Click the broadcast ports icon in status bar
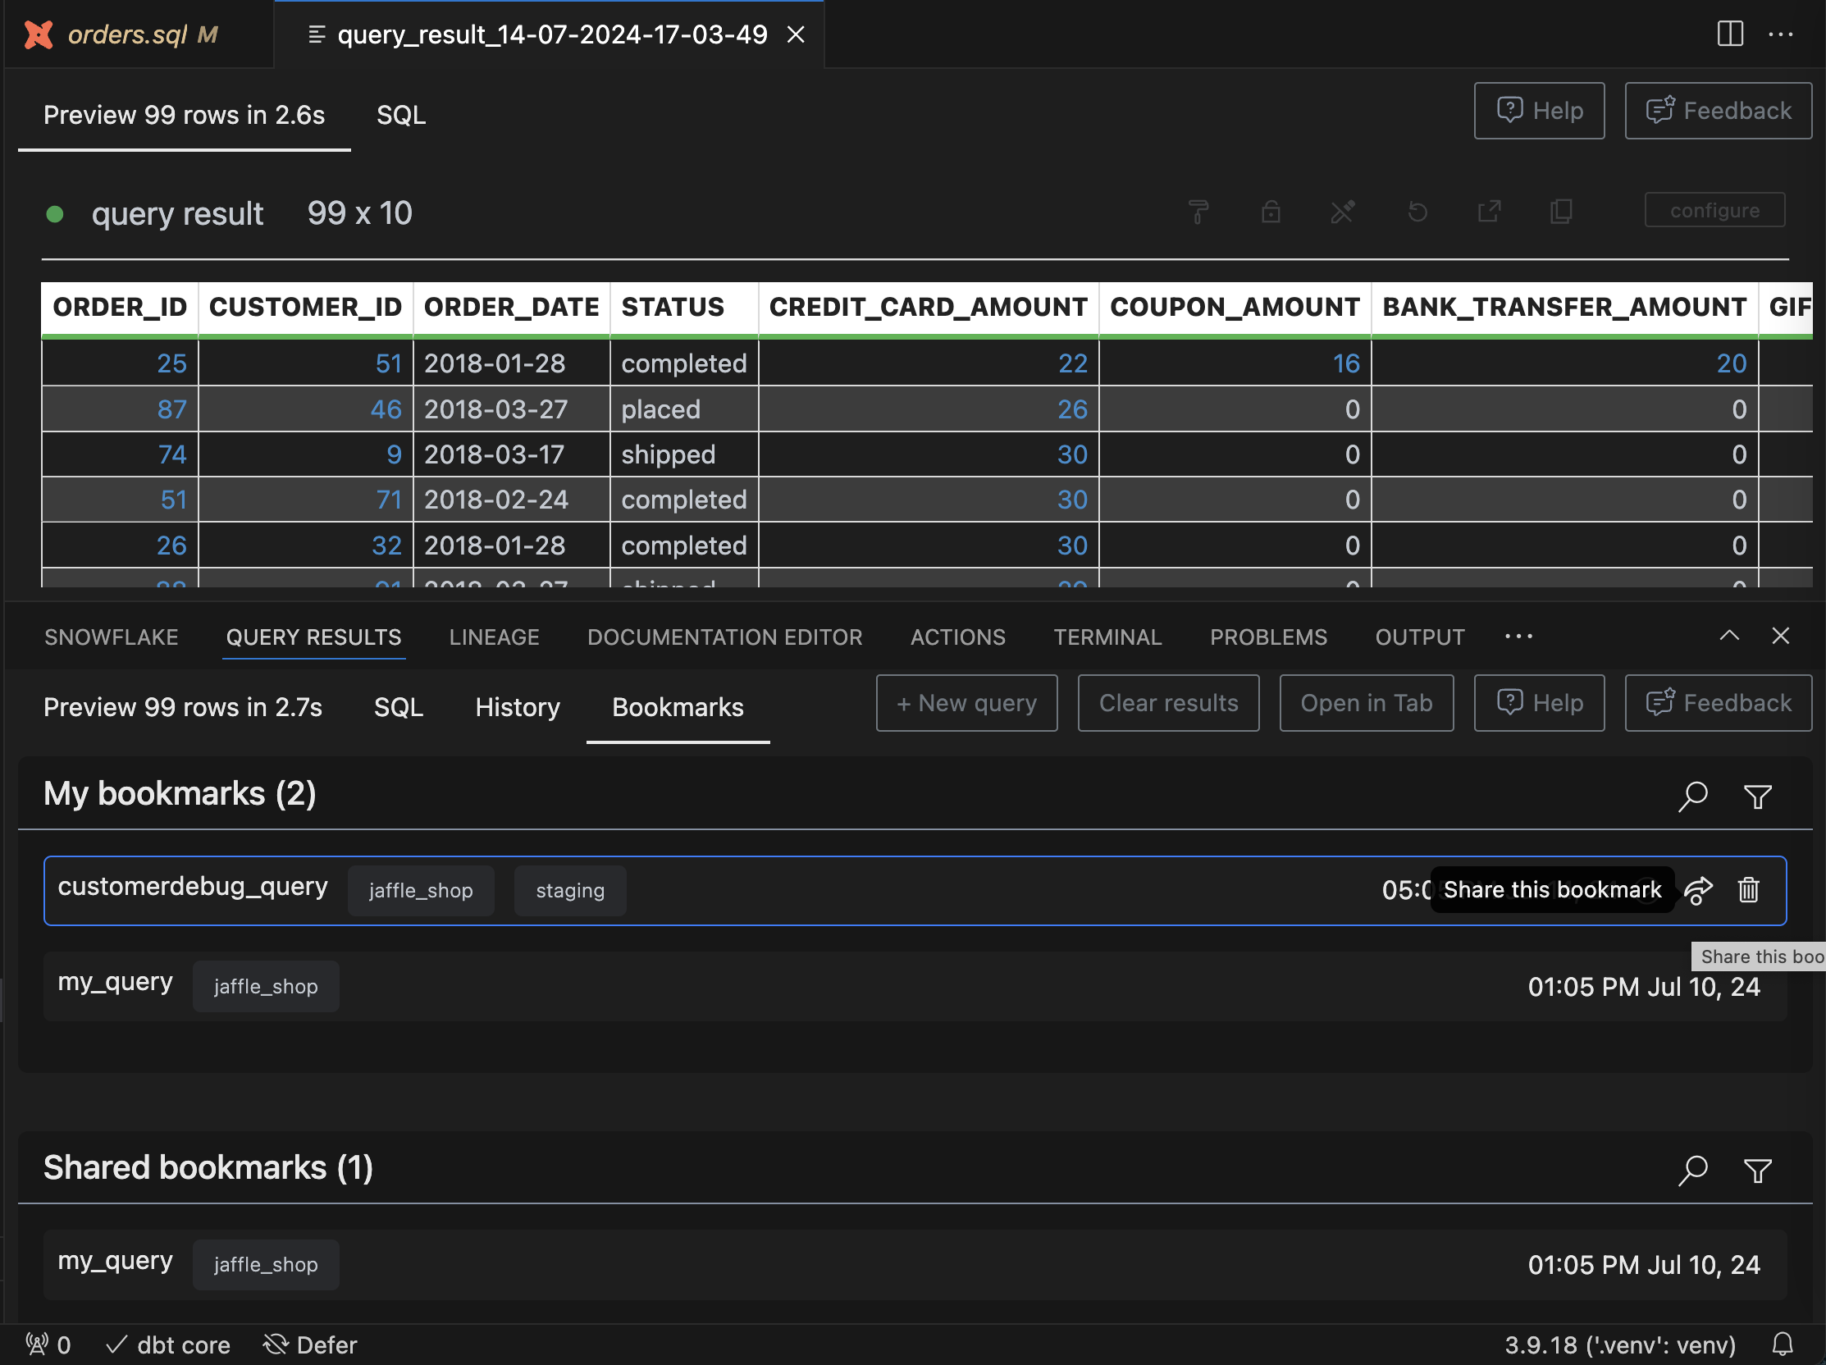 tap(48, 1344)
